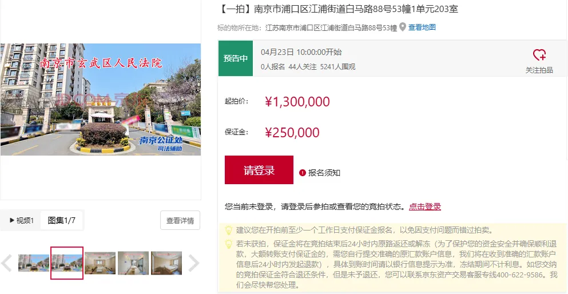Click the map pin location icon

403,27
